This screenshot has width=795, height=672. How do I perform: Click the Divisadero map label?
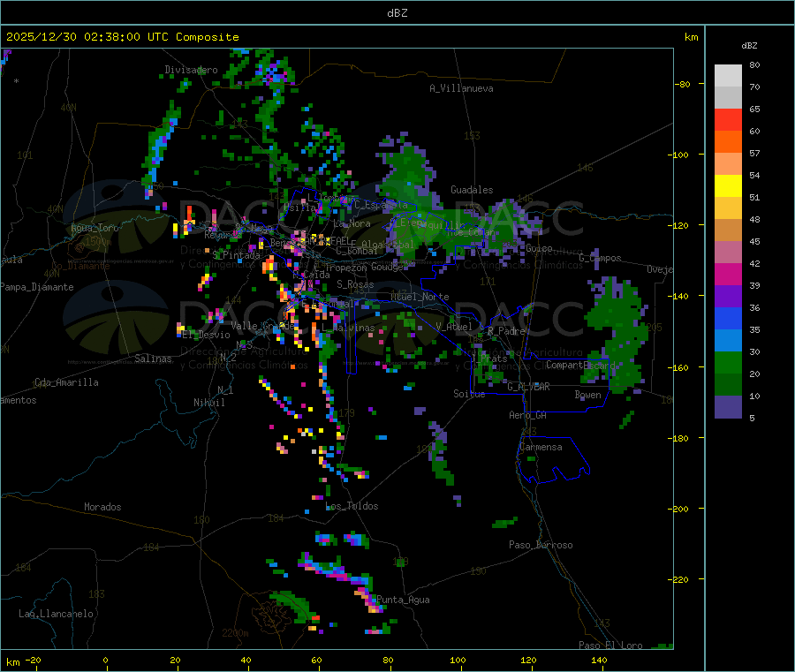[191, 70]
